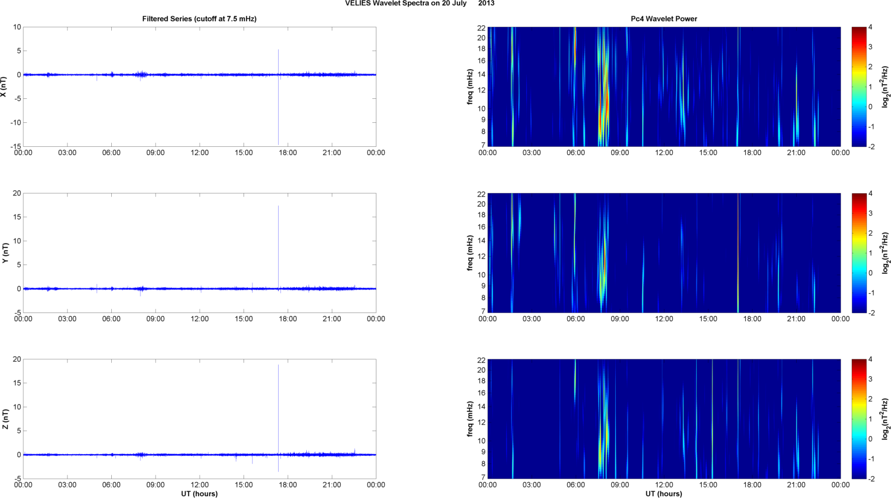Click the 12:00 tick under X series plot

[x=200, y=153]
